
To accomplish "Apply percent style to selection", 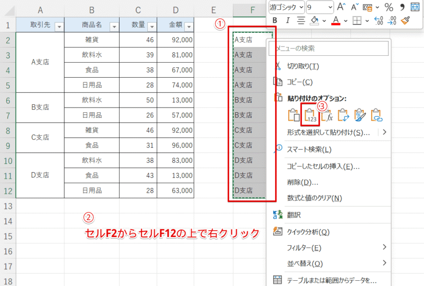I will [x=389, y=7].
